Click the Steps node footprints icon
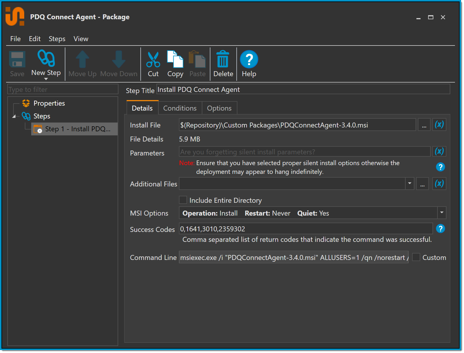Viewport: 464px width, 353px height. (x=26, y=116)
